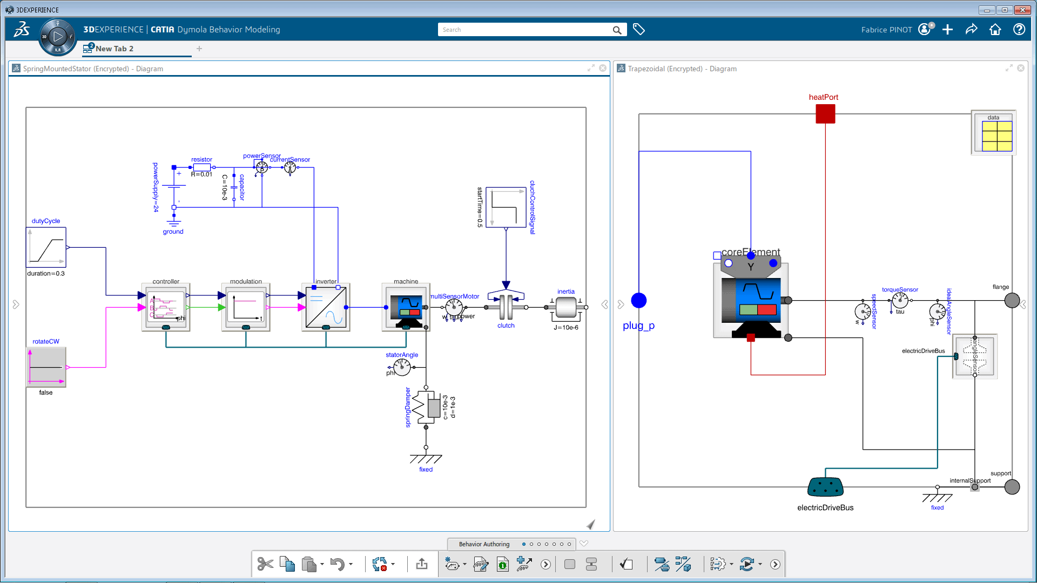
Task: Select the fourth section dot
Action: point(547,544)
